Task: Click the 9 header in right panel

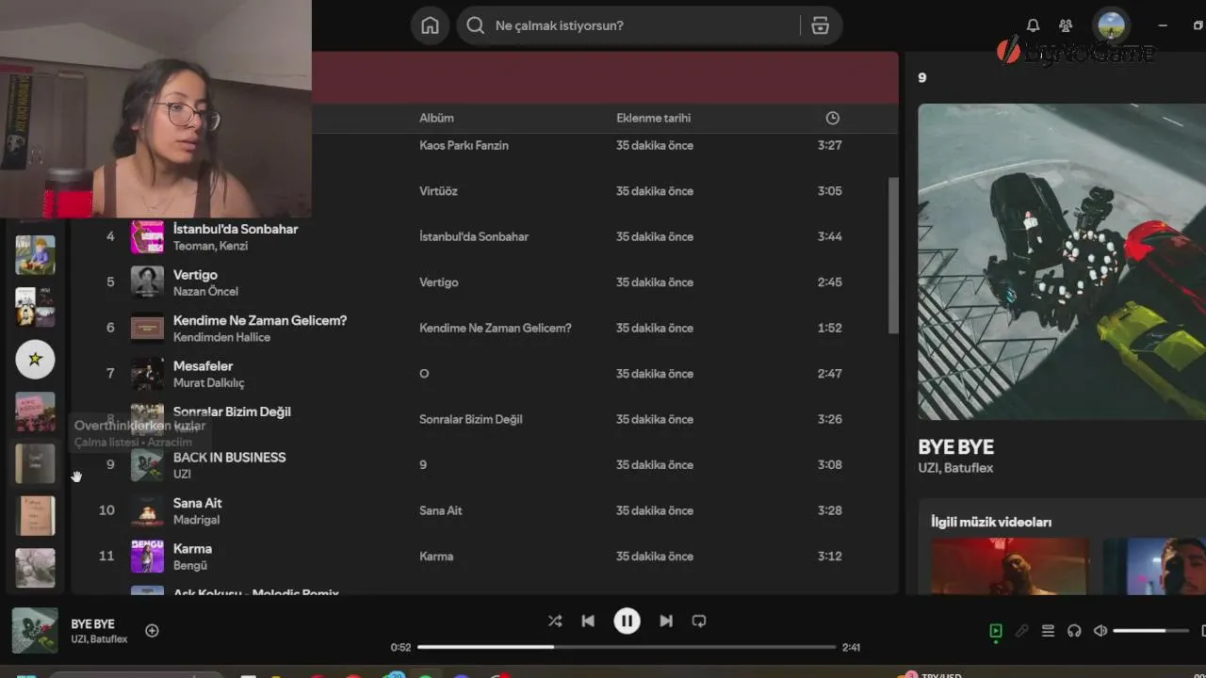Action: [922, 78]
